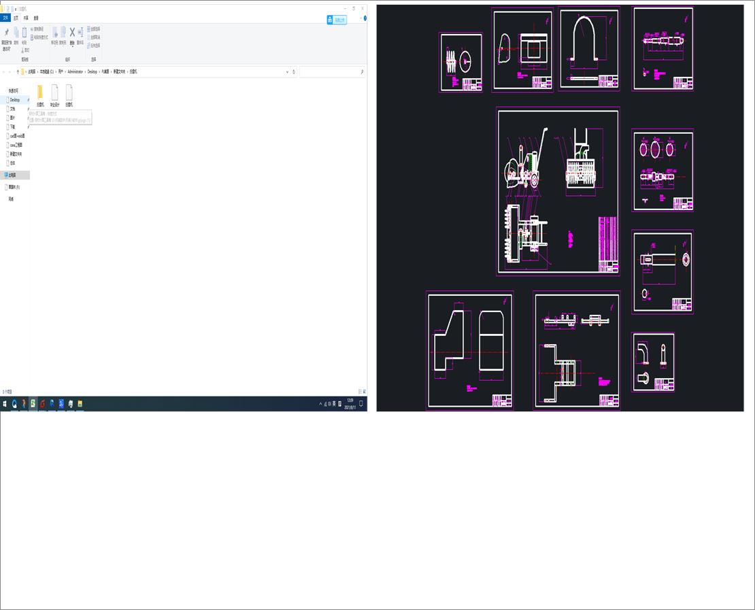This screenshot has height=610, width=755.
Task: Select the Documents entry below Desktop
Action: click(x=12, y=109)
